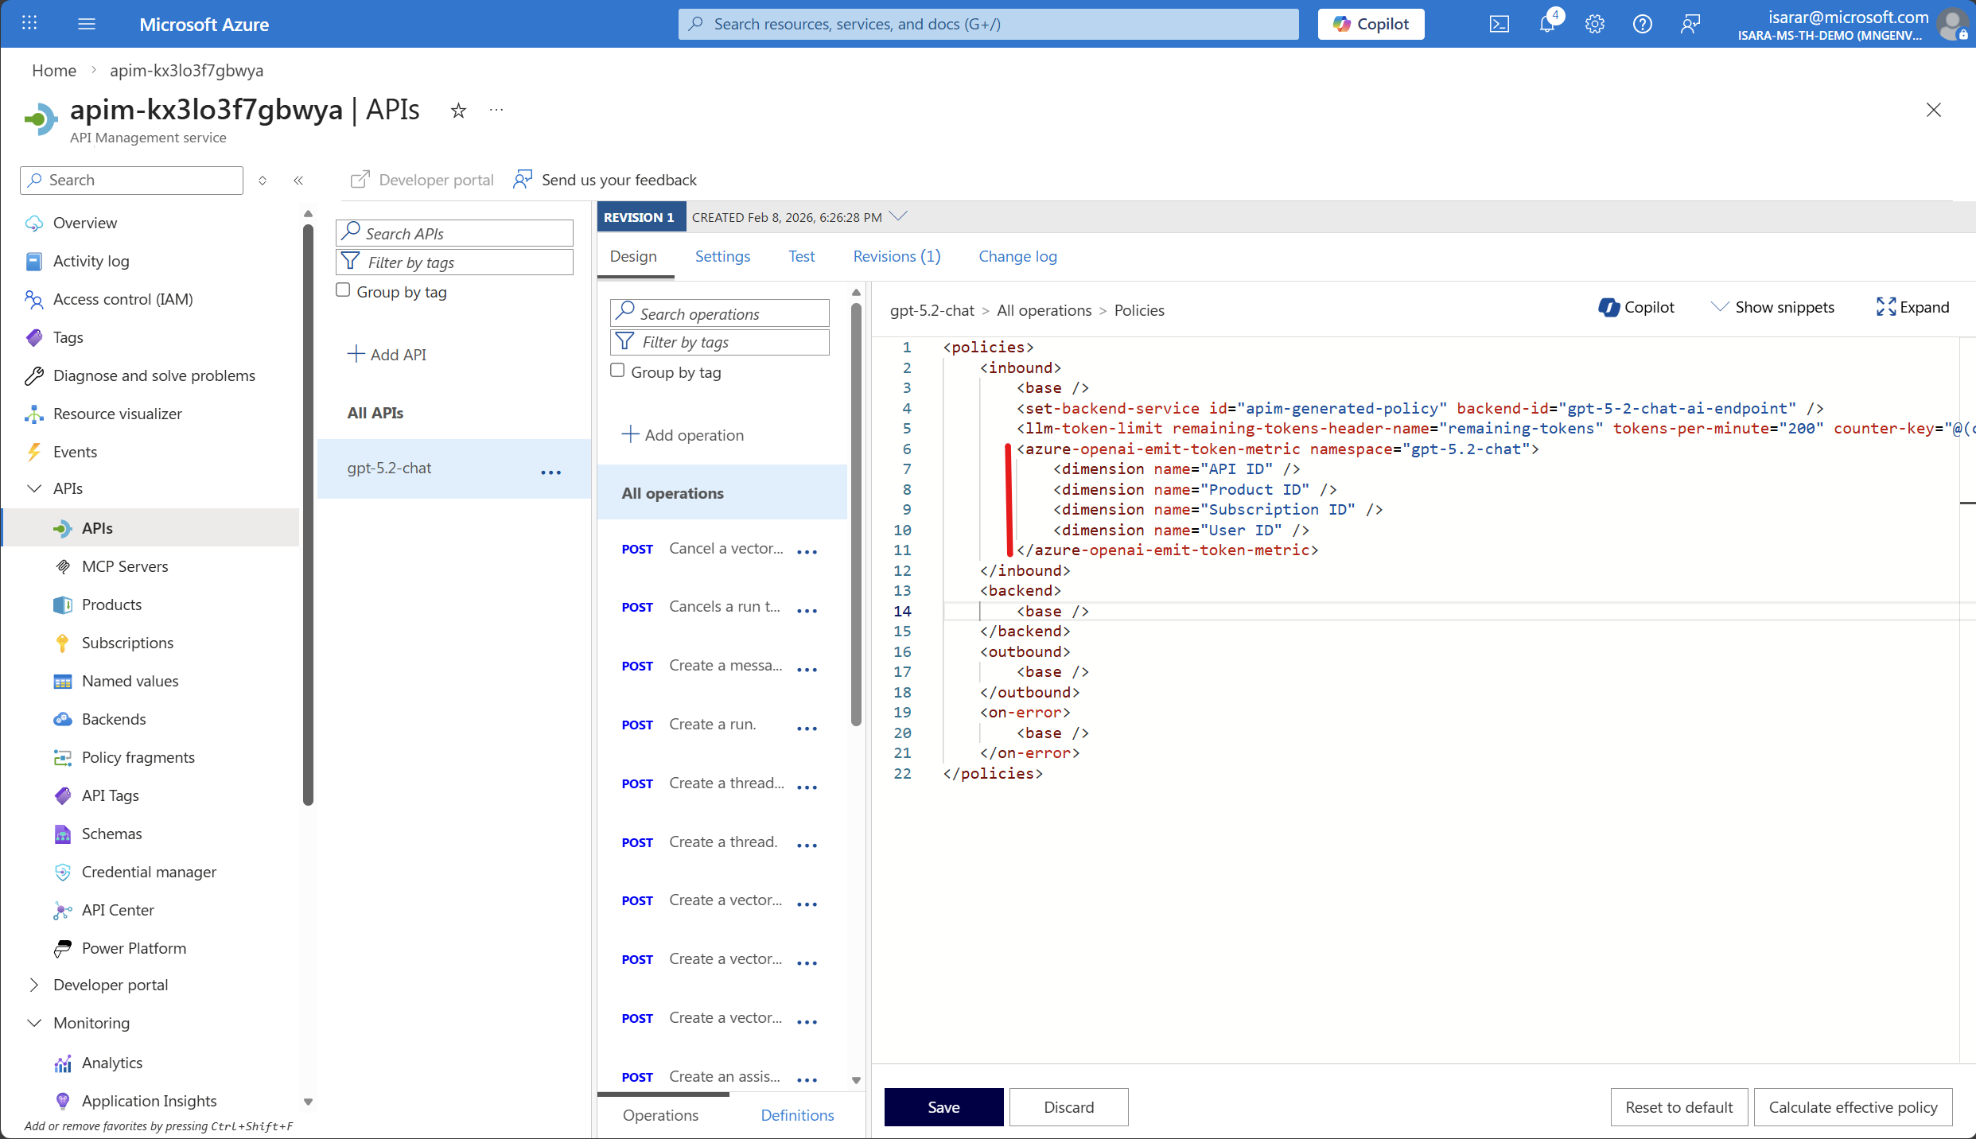Open Subscriptions in the sidebar
Screen dimensions: 1976x1139
tap(127, 643)
